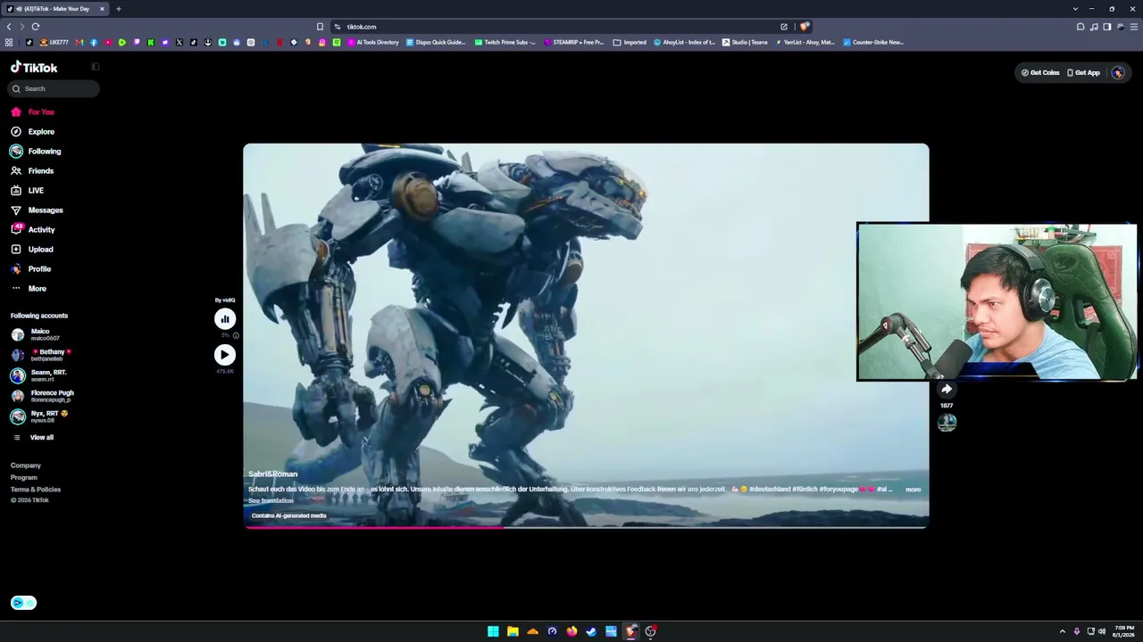Open the Counter-Strike News bookmark
The image size is (1143, 642).
click(x=873, y=42)
